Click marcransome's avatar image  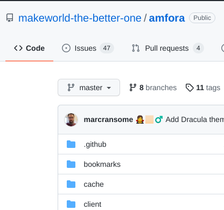tap(71, 120)
